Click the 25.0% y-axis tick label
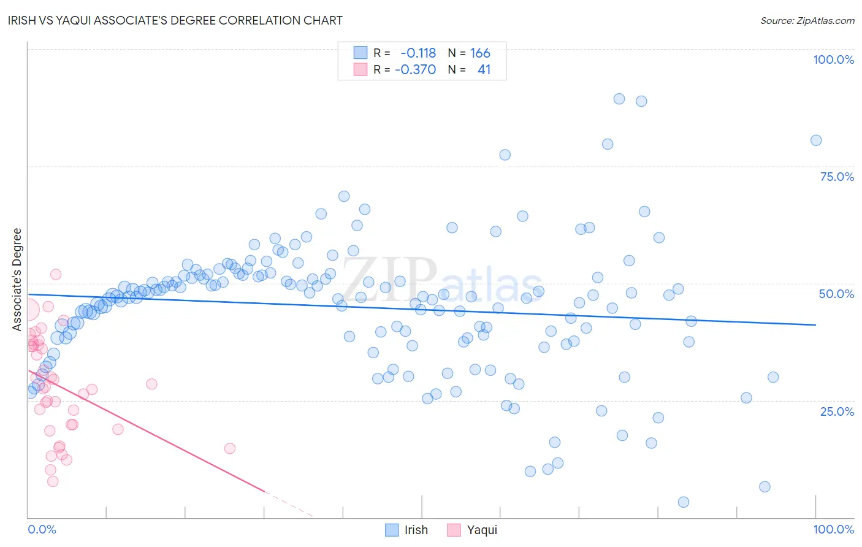Screen dimensions: 862x547 [837, 411]
